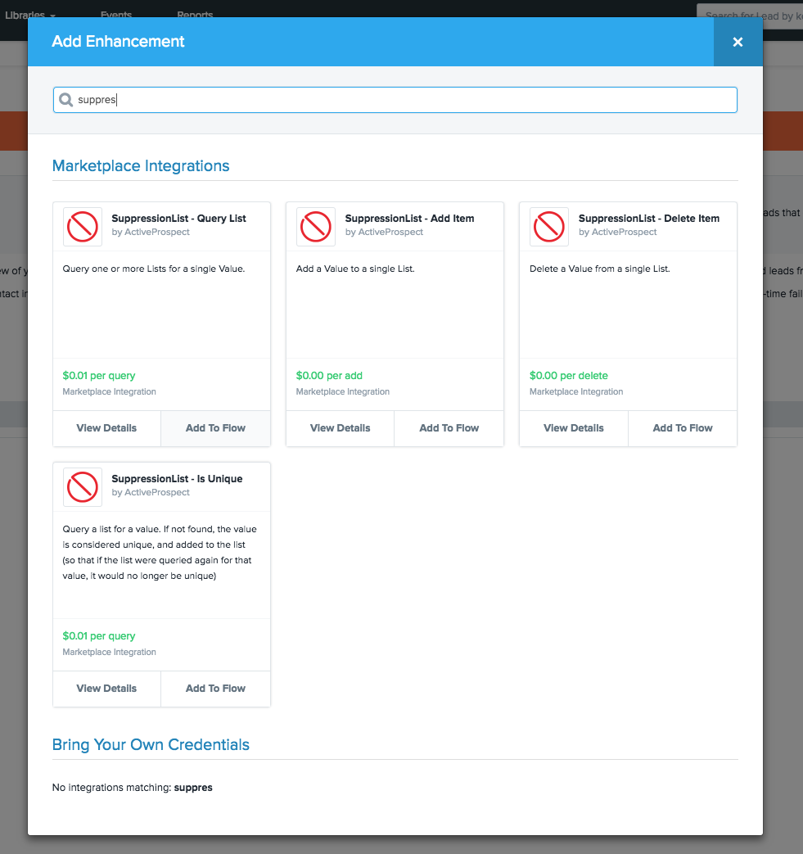
Task: Open the Events menu in background
Action: click(x=116, y=15)
